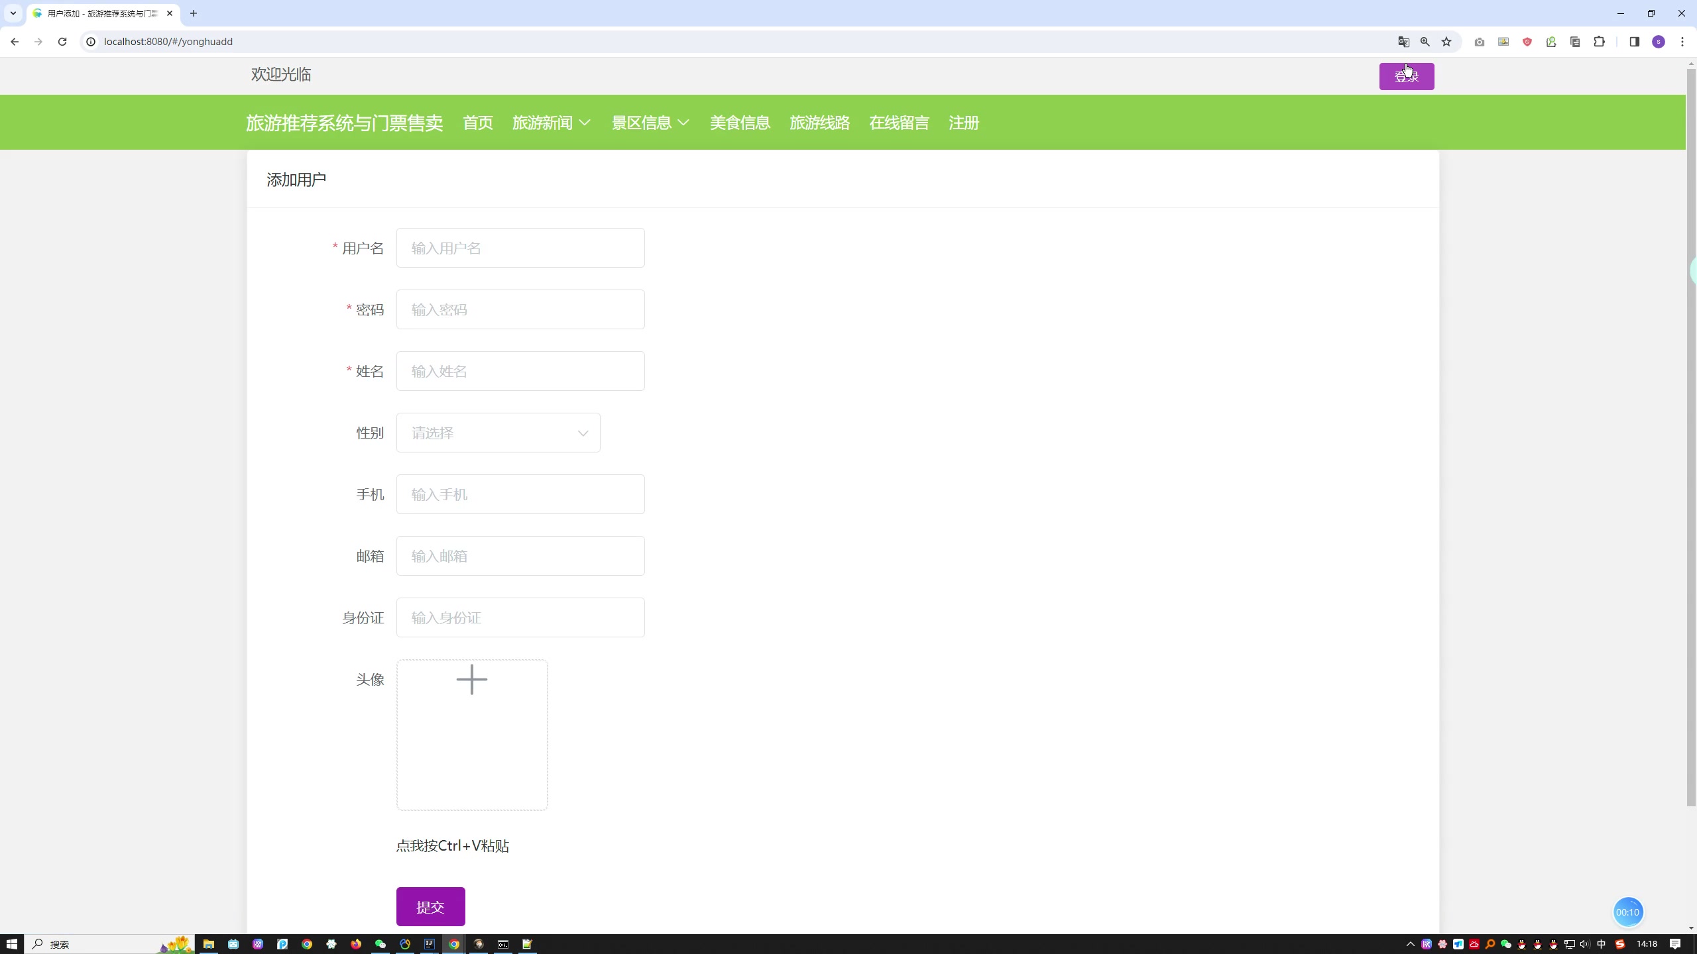Click the 头像 upload plus box

click(x=472, y=735)
